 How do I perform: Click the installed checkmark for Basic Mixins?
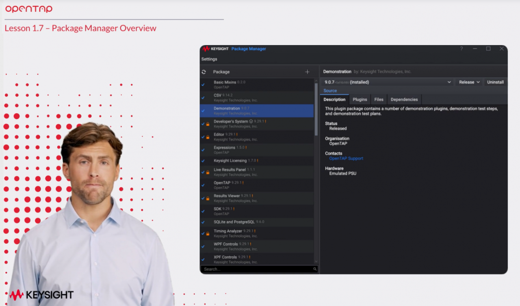pos(203,85)
